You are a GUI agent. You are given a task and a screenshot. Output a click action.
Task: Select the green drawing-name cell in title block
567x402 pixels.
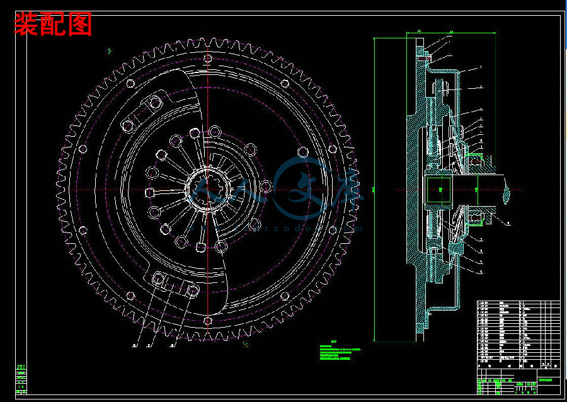pos(549,381)
